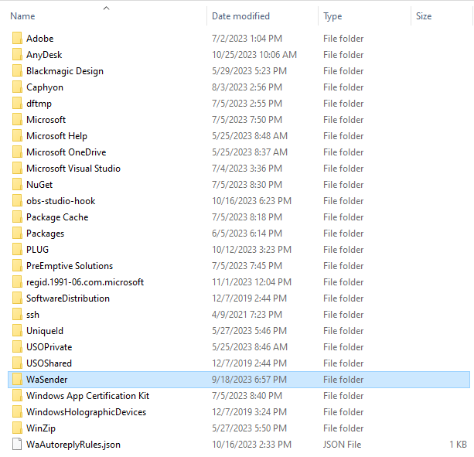Click the Caphyon folder icon
The height and width of the screenshot is (457, 474).
(x=17, y=87)
